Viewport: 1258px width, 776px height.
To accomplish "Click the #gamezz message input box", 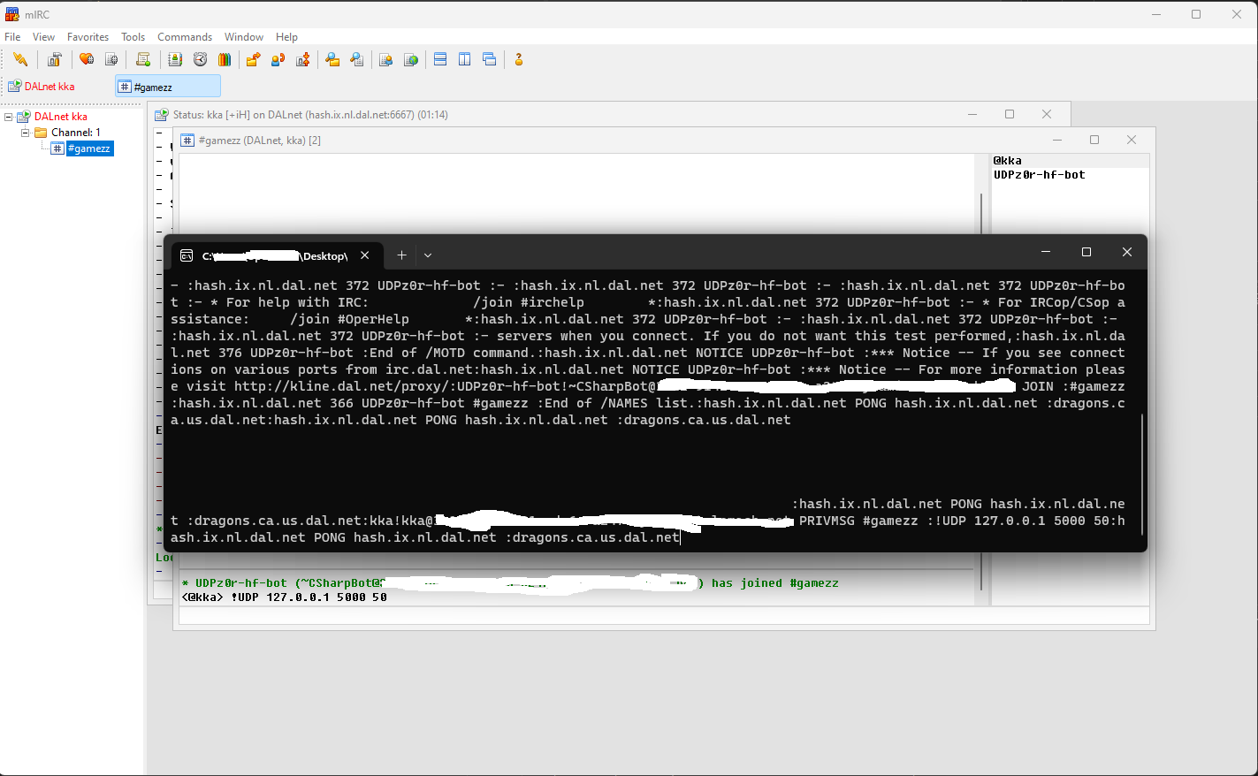I will [x=664, y=616].
